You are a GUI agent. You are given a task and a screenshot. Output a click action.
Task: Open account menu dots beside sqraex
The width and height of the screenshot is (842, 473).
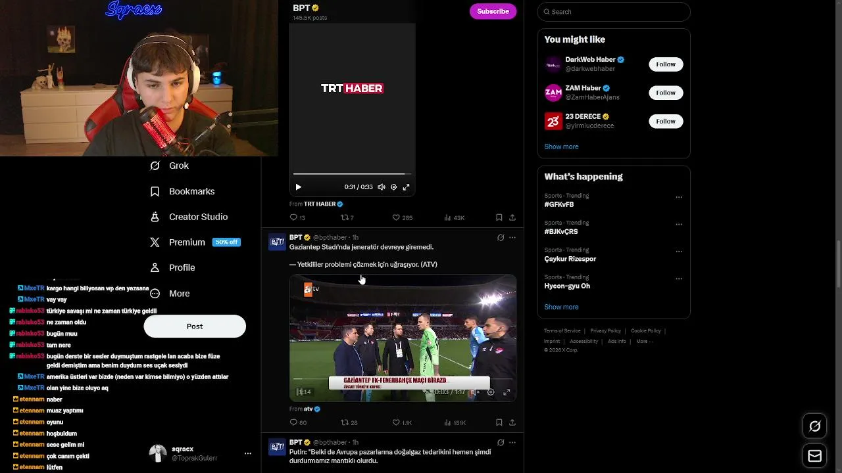click(x=248, y=453)
